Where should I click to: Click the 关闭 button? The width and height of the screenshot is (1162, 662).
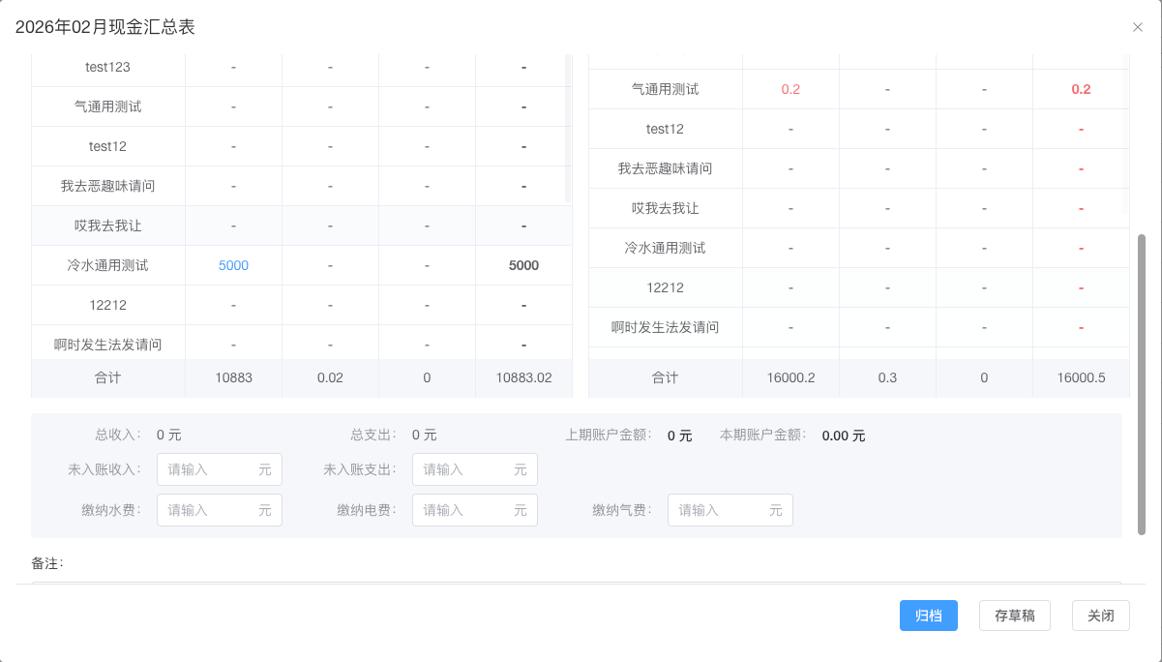click(1101, 616)
